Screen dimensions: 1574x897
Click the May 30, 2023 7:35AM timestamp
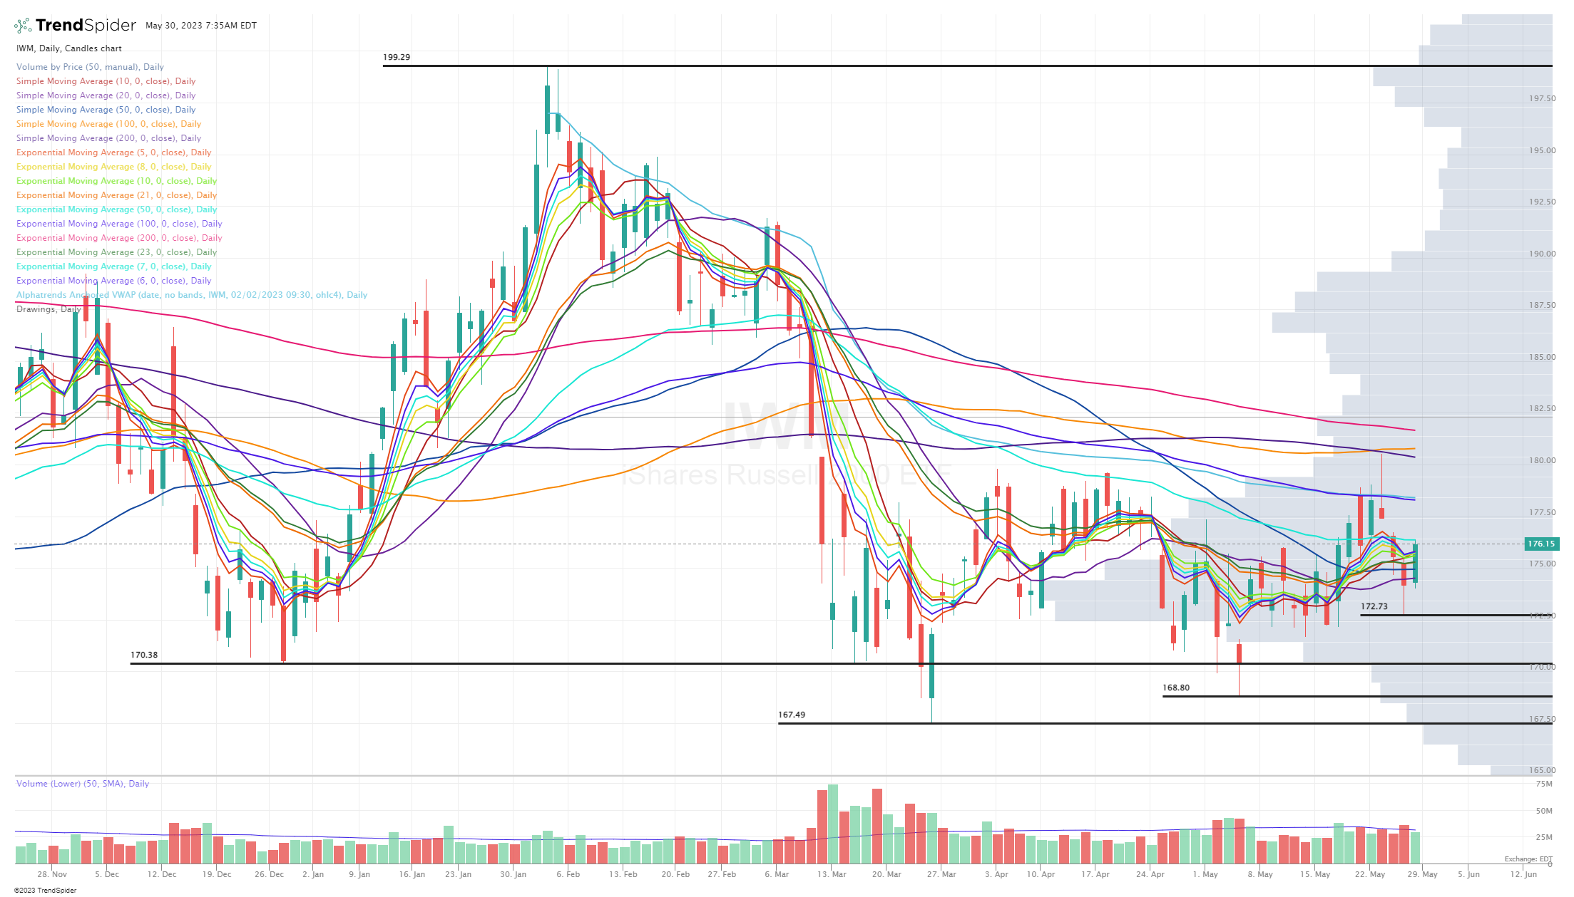(200, 25)
